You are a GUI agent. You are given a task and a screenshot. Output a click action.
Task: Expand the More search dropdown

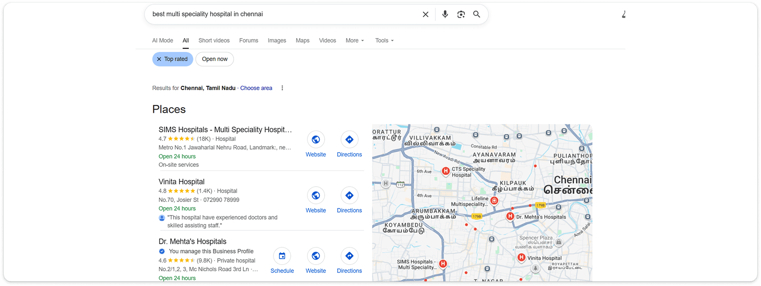[355, 40]
